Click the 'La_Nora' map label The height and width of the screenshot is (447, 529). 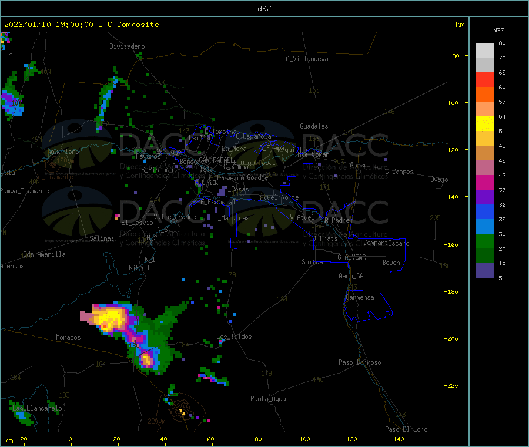[234, 149]
